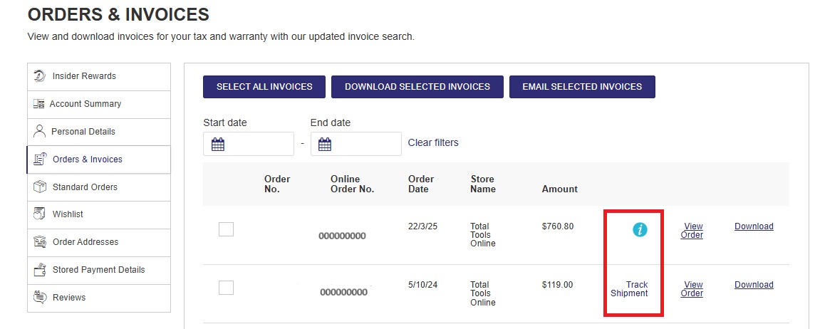815x329 pixels.
Task: Select Orders & Invoices menu item
Action: pyautogui.click(x=99, y=160)
